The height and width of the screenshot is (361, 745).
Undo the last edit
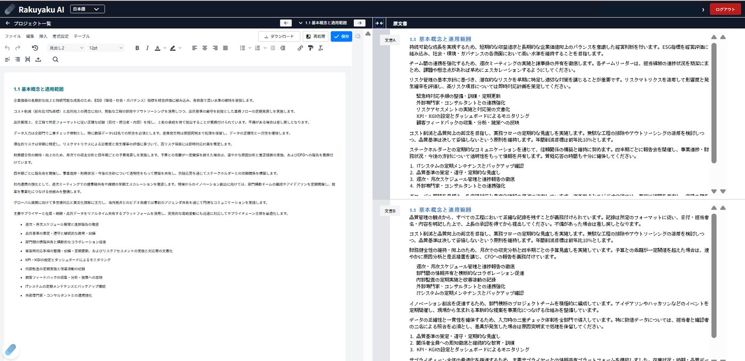tap(7, 48)
